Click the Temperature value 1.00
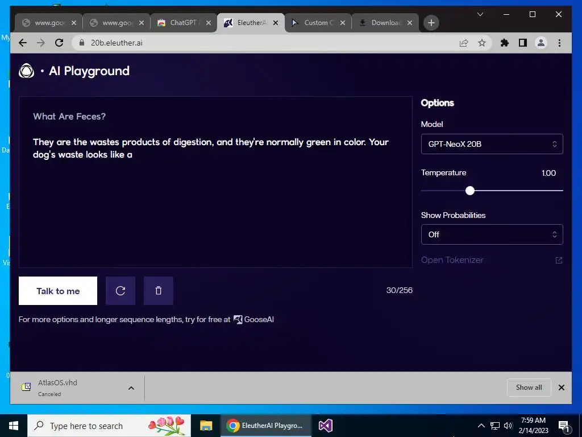Viewport: 582px width, 437px height. [x=548, y=173]
